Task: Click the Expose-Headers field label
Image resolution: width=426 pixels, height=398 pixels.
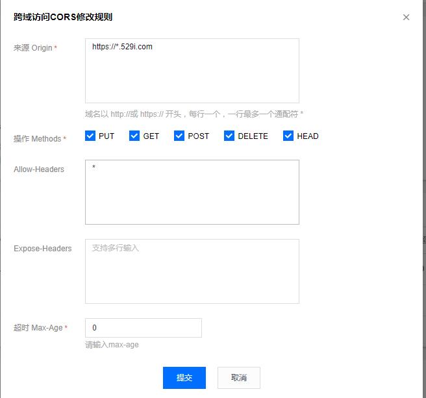Action: (x=43, y=249)
